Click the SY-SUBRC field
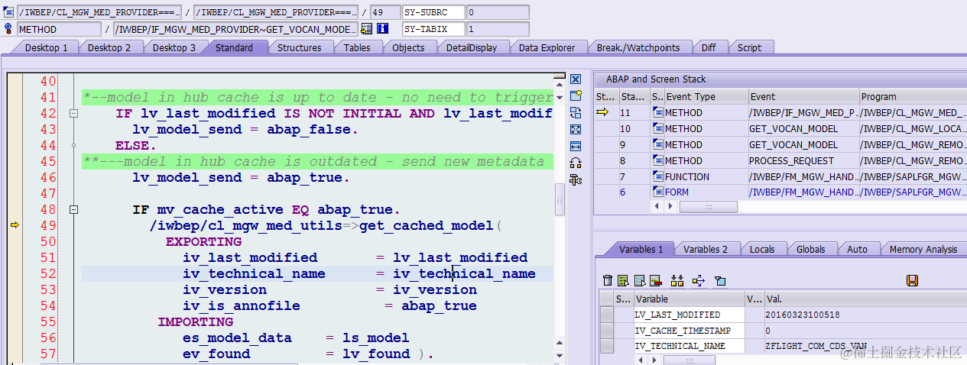This screenshot has width=967, height=365. point(433,12)
